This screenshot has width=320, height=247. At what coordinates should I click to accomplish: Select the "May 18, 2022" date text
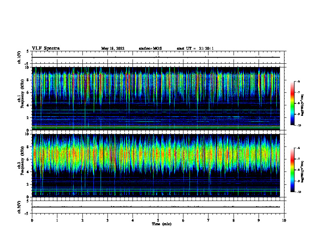click(x=113, y=48)
